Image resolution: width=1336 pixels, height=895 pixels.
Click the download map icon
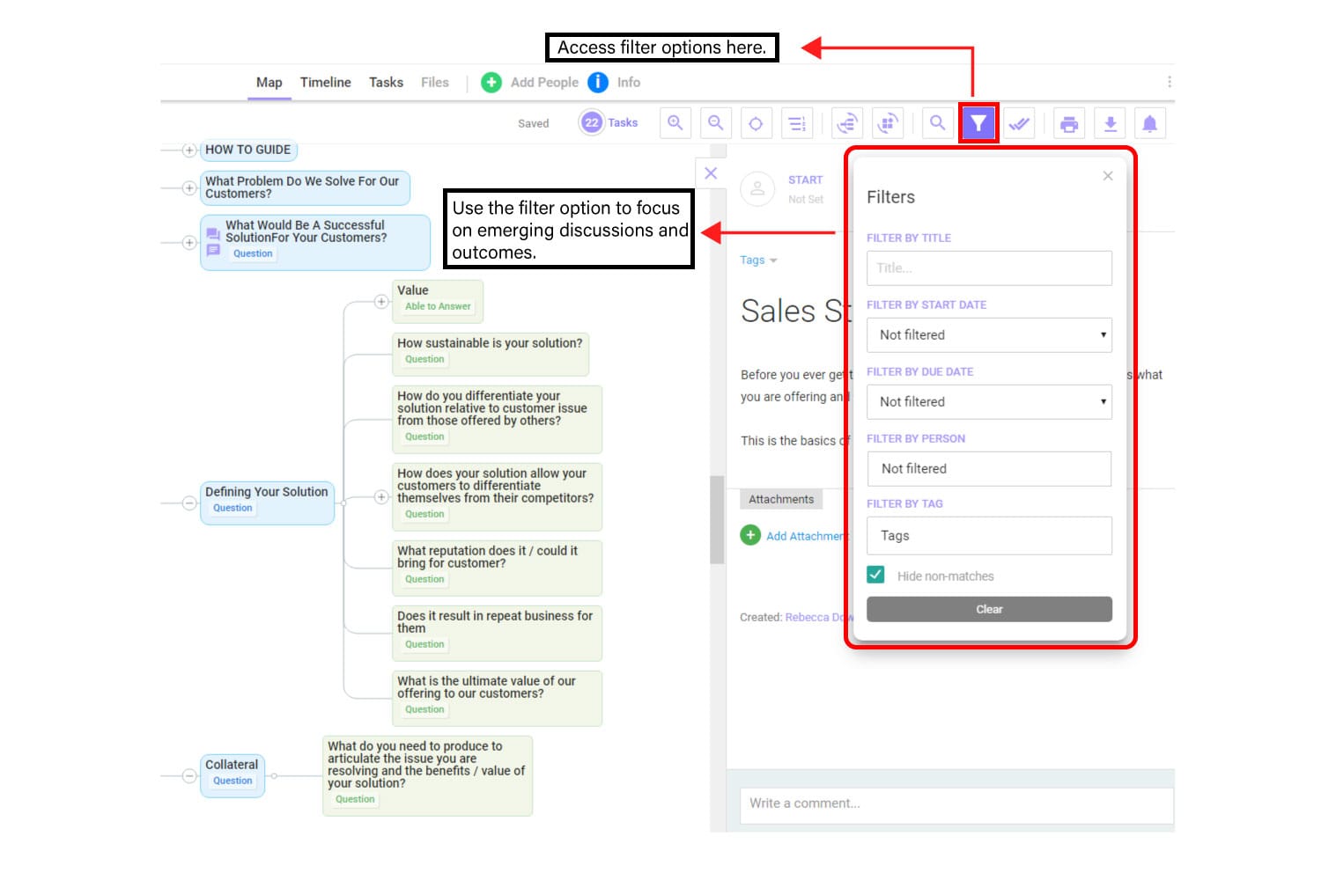pos(1110,122)
